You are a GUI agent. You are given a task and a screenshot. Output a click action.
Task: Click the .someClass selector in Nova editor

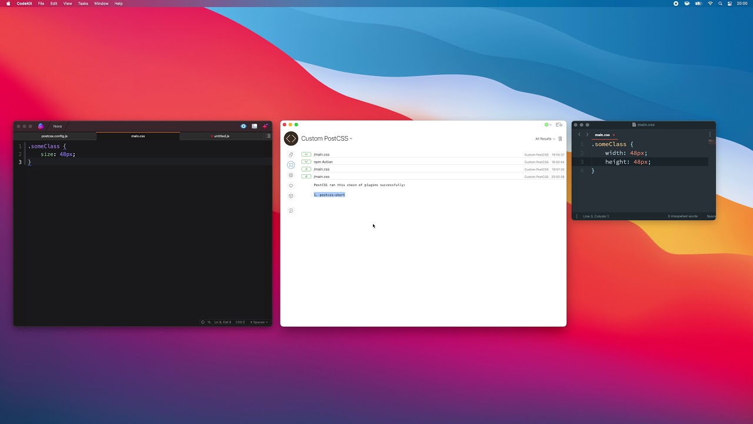pyautogui.click(x=45, y=146)
